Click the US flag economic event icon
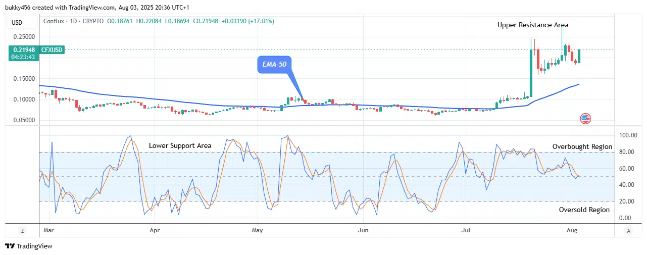 pos(585,119)
